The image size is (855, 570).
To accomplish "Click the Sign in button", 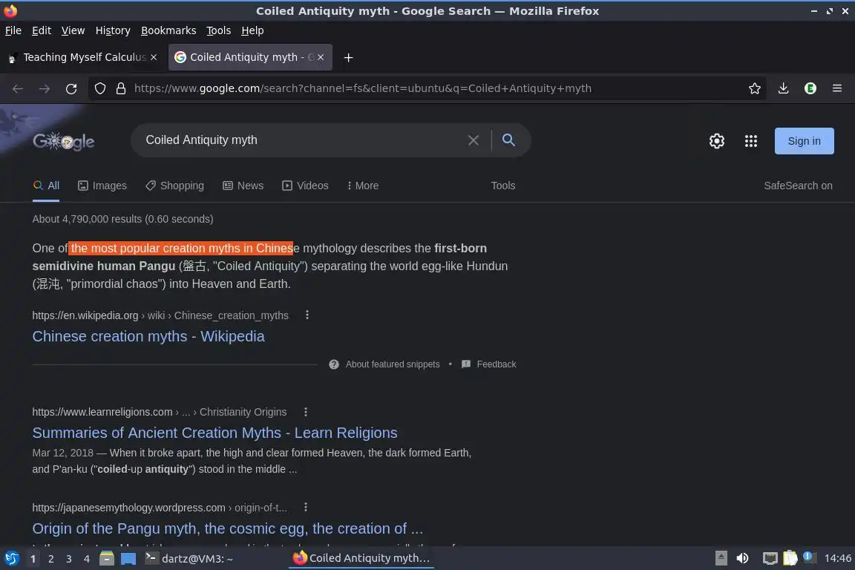I will 805,141.
